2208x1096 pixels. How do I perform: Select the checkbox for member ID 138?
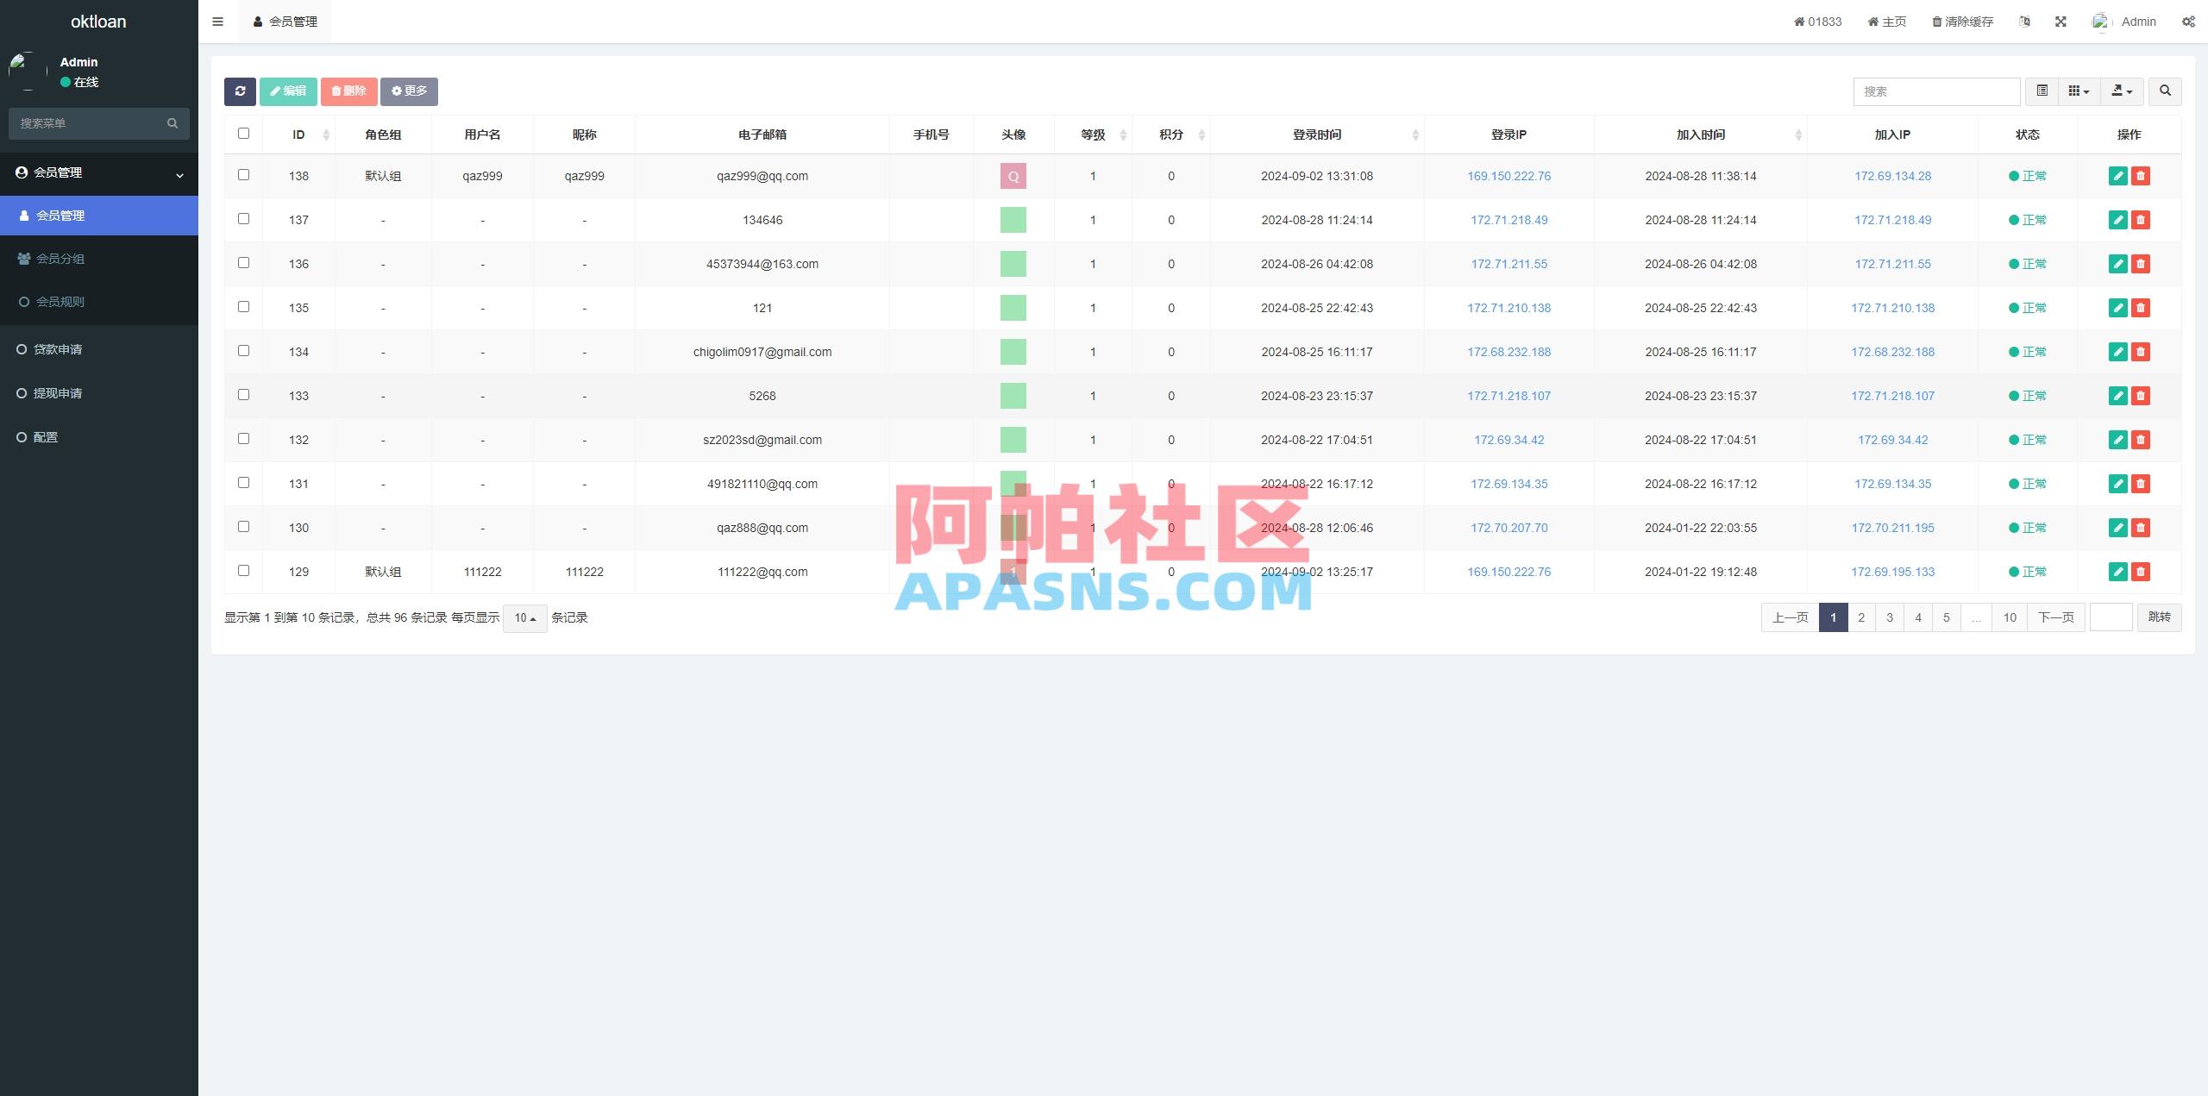(x=242, y=175)
